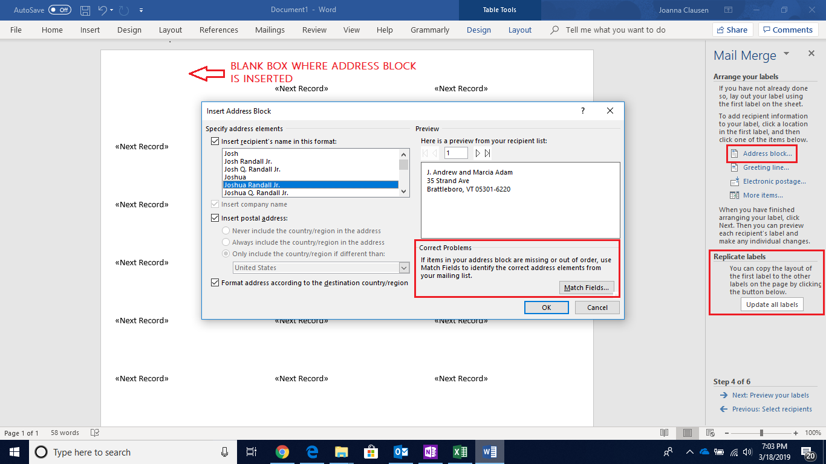
Task: Open the United States country dropdown
Action: point(404,268)
